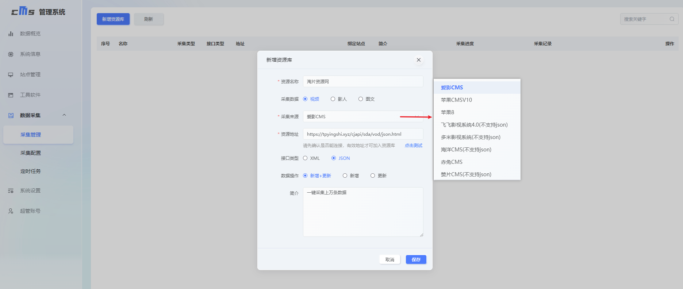Select 新增+更新 data operation
Viewport: 683px width, 289px height.
coord(317,176)
